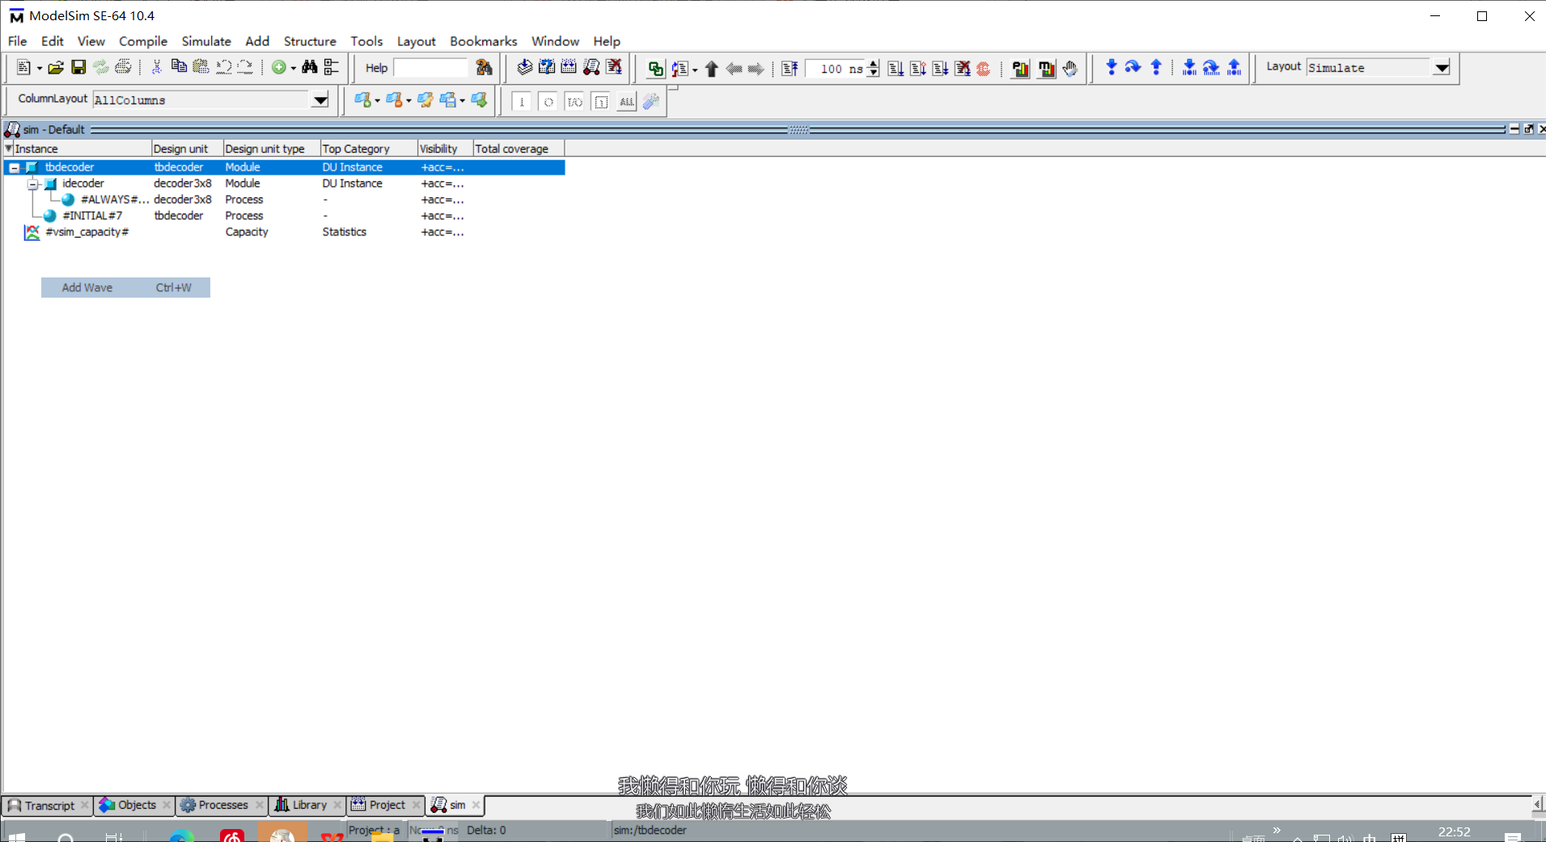This screenshot has width=1546, height=842.
Task: Sort by the Top Category column header
Action: (x=368, y=149)
